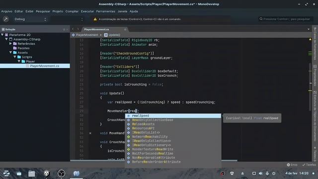Select realSpeed completion suggestion
318x179 pixels.
tap(173, 116)
